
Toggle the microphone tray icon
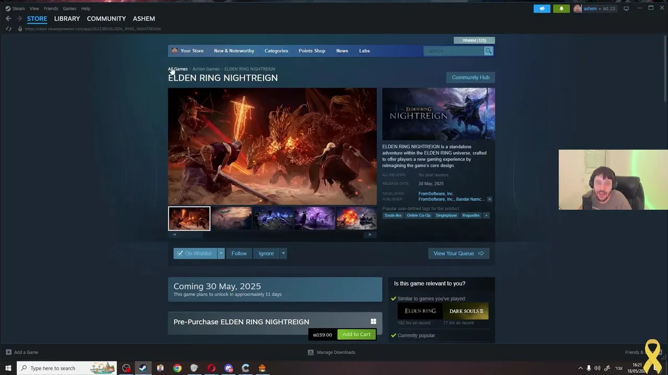tap(589, 368)
